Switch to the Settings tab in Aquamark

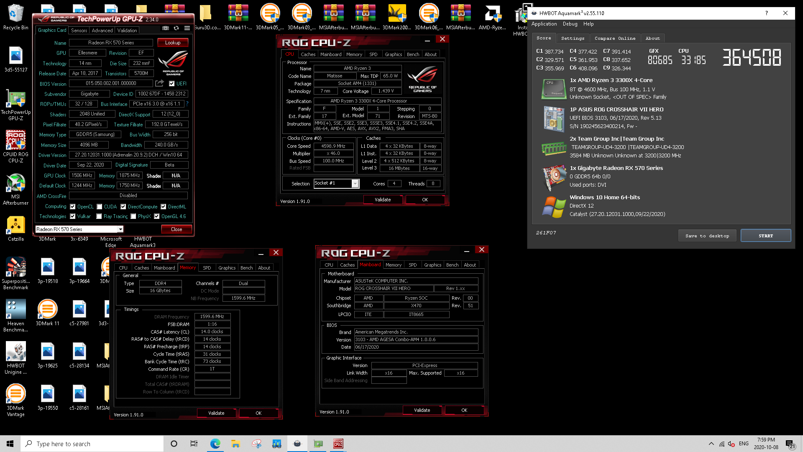(573, 38)
